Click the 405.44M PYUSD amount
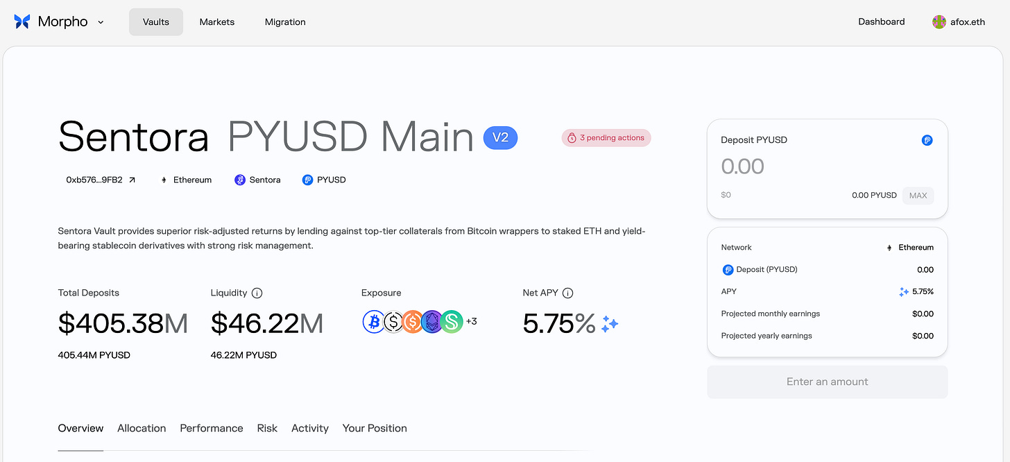The width and height of the screenshot is (1010, 462). (x=94, y=355)
